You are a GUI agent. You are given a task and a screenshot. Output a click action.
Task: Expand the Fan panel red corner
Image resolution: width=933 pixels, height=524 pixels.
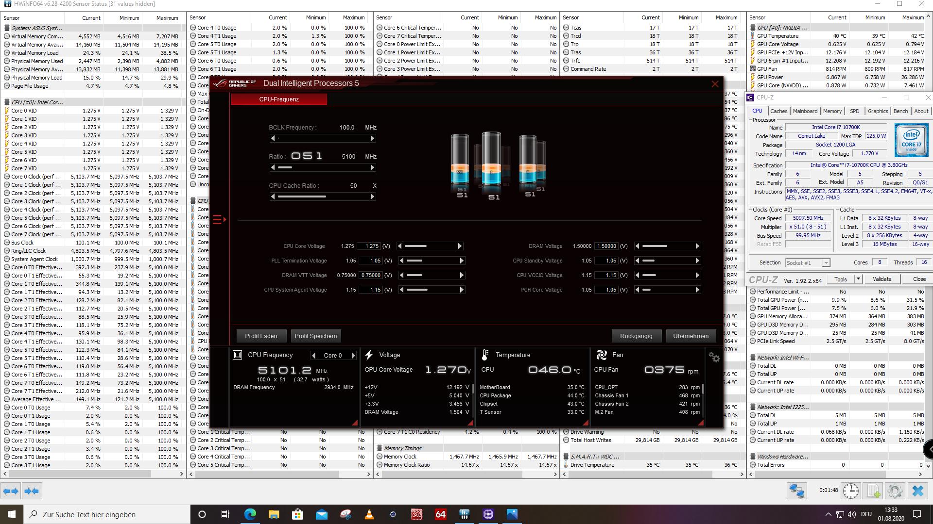pyautogui.click(x=701, y=423)
